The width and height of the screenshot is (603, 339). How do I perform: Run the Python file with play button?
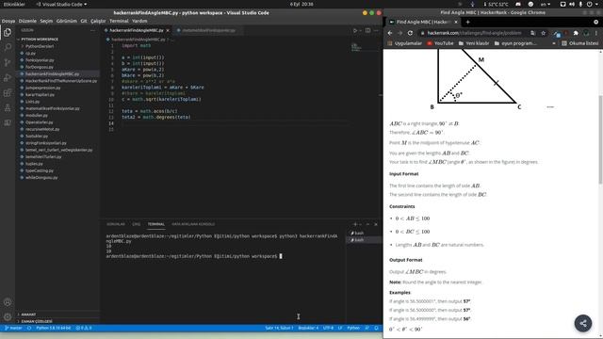tap(355, 30)
